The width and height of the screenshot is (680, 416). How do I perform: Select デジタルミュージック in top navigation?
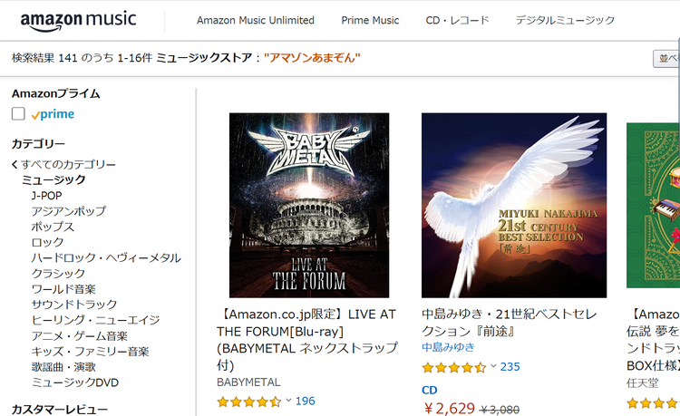tap(565, 20)
